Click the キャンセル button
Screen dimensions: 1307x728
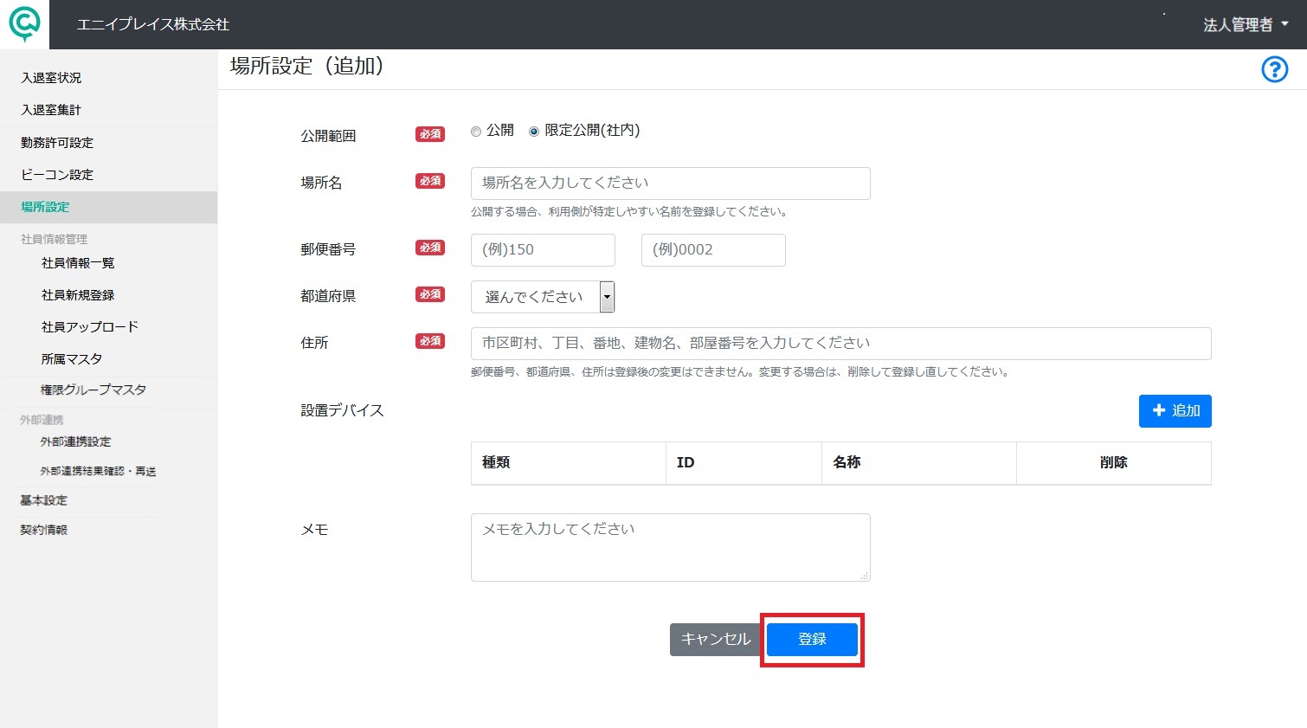(x=715, y=640)
